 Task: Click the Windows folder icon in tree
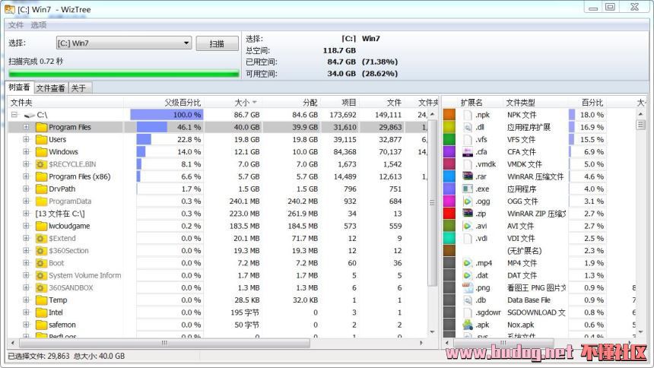(x=41, y=152)
